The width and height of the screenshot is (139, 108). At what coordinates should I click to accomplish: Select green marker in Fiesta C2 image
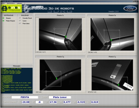[x=111, y=40]
